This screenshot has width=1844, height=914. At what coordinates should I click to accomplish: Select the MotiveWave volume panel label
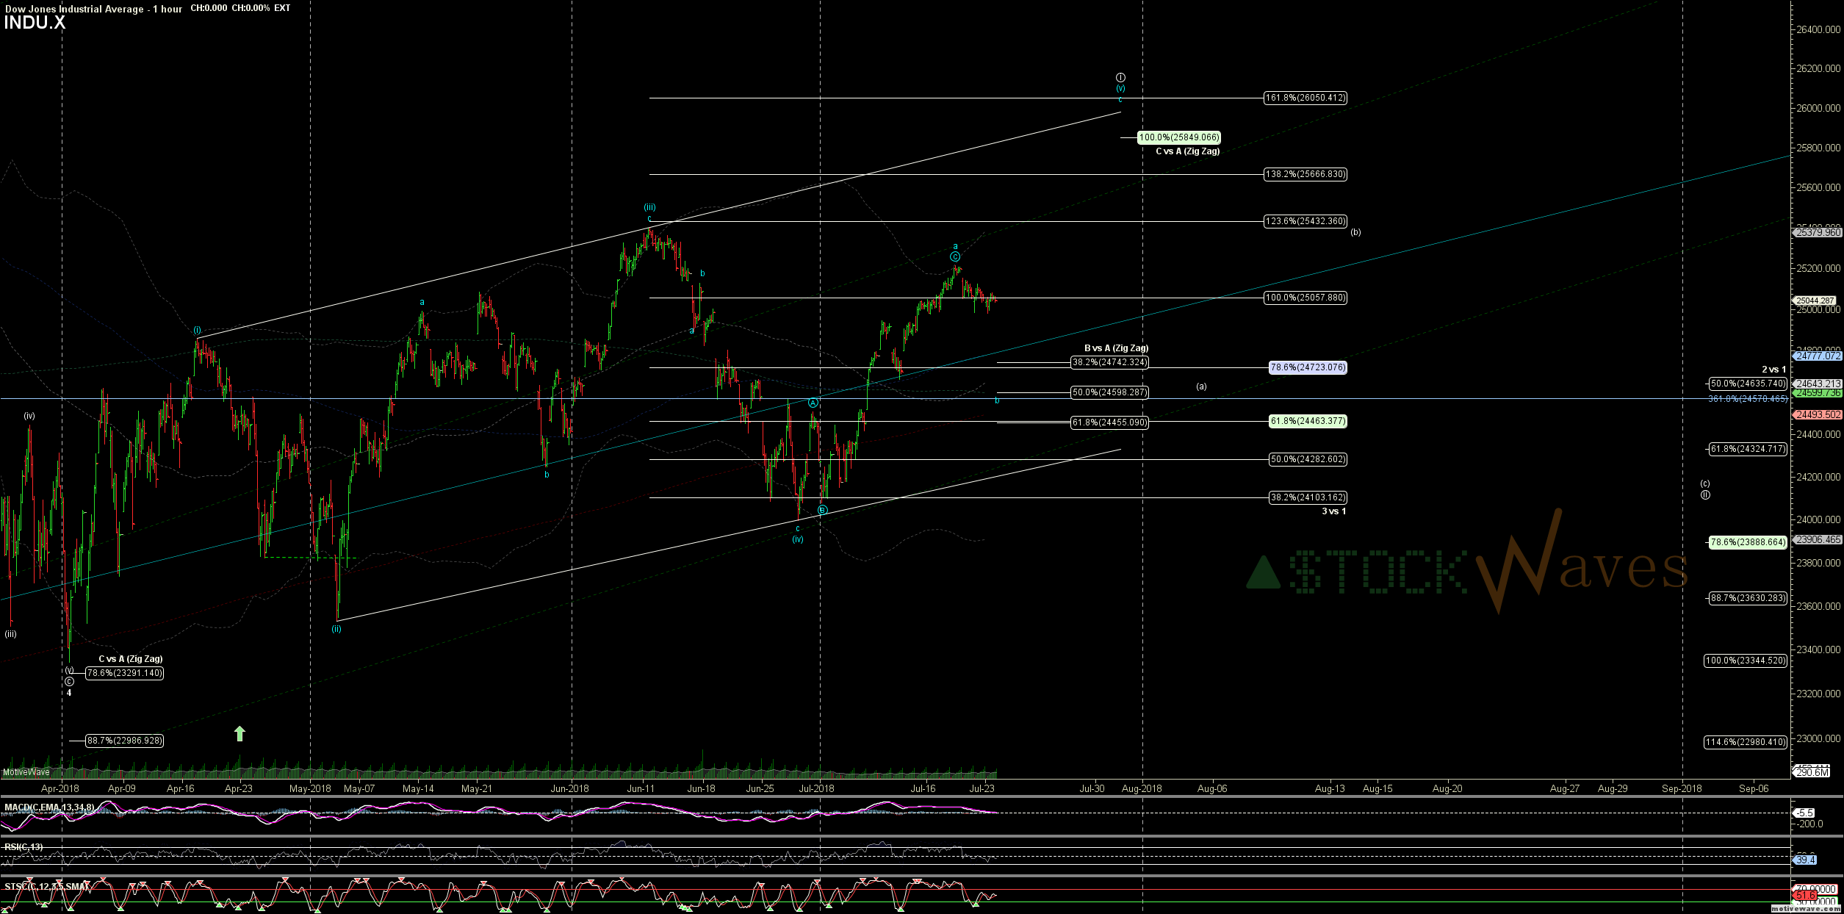pyautogui.click(x=26, y=772)
